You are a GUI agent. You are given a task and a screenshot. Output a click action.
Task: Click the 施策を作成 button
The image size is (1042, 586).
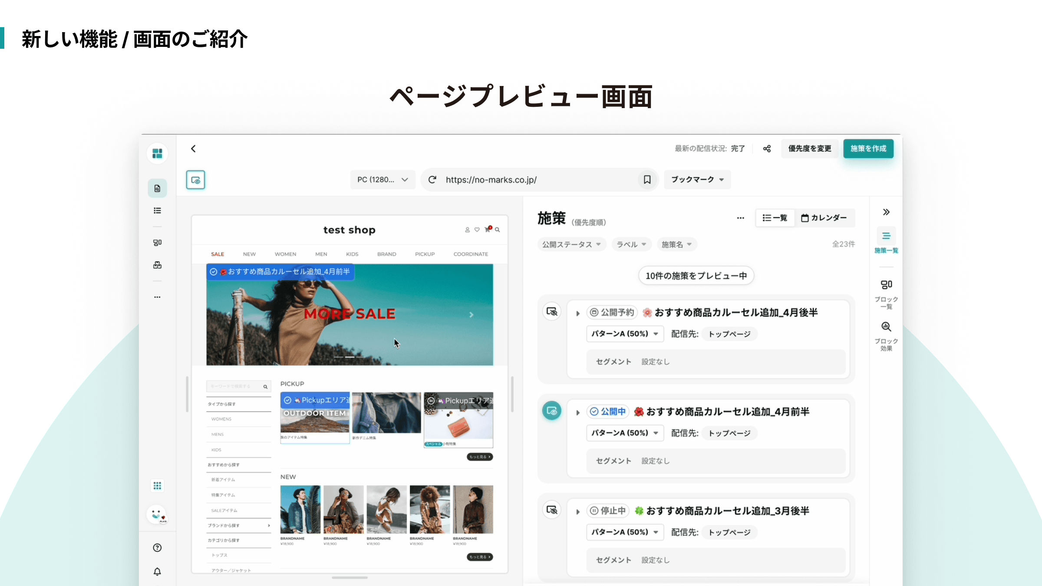tap(868, 148)
